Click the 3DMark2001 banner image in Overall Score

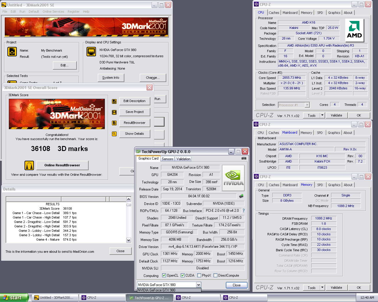pyautogui.click(x=57, y=114)
